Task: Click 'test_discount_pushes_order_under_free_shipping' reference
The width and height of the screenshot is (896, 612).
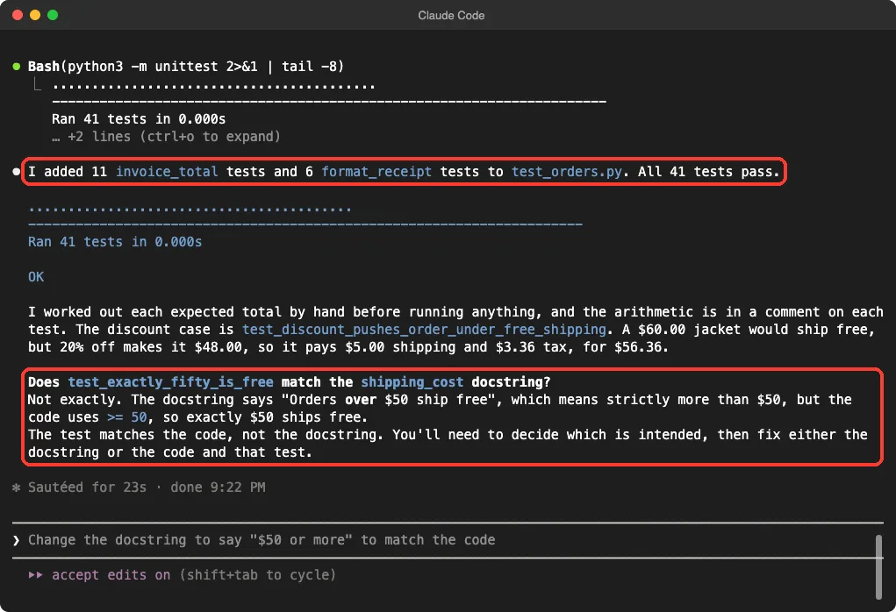Action: tap(424, 330)
